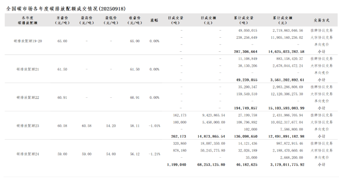Click the 开盘价 column header

[x=62, y=20]
